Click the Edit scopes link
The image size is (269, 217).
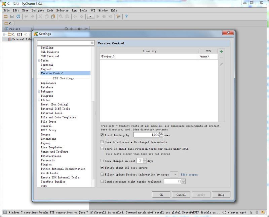point(189,174)
